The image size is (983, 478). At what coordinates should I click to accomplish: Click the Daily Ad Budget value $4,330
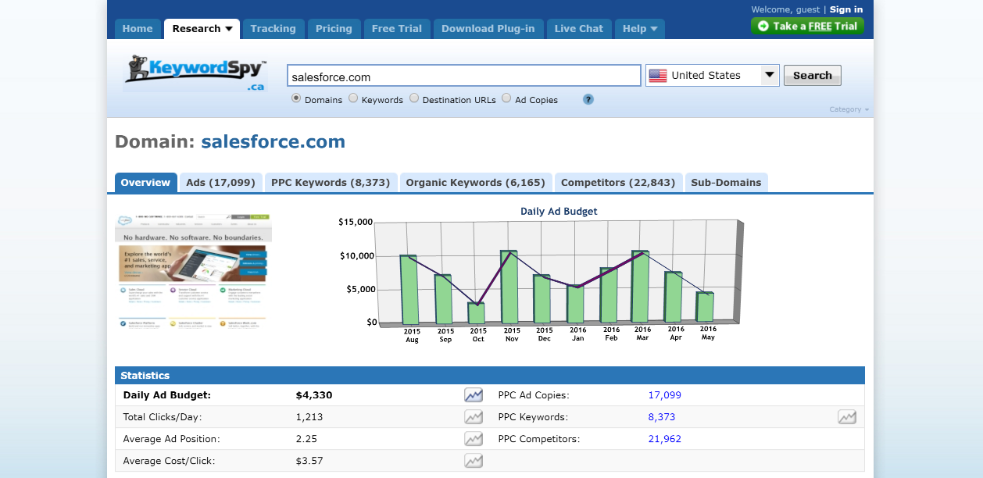pyautogui.click(x=314, y=395)
